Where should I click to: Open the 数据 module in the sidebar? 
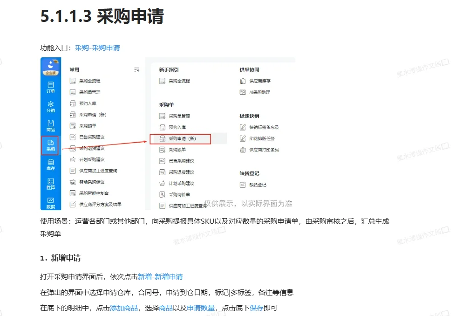click(x=50, y=200)
